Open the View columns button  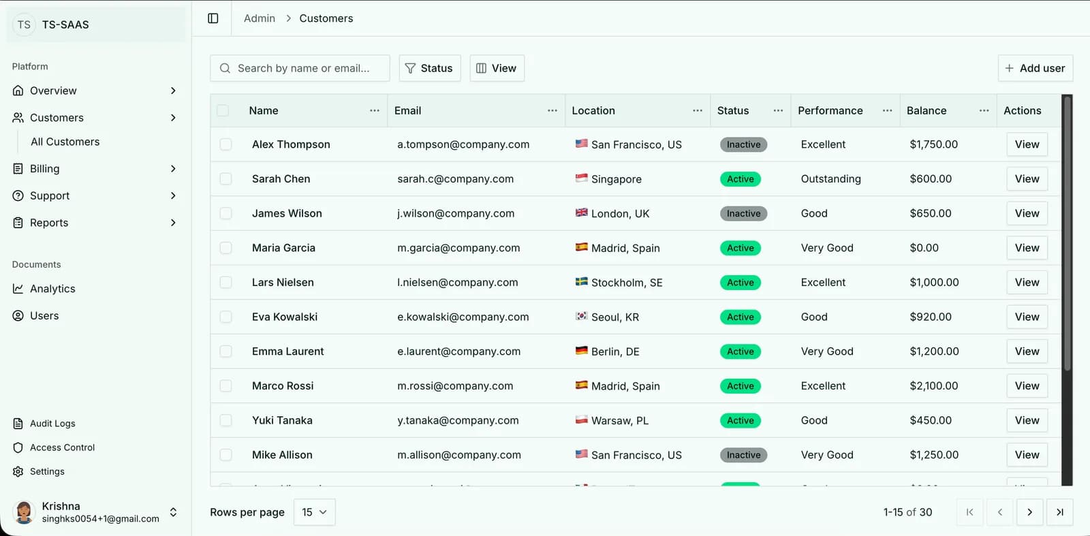497,68
